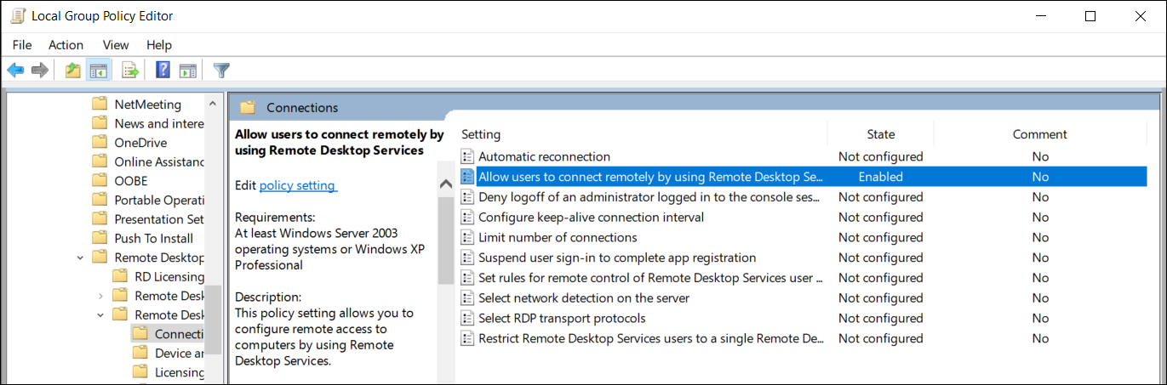Collapse the folder containing Connections
The width and height of the screenshot is (1167, 385).
[100, 315]
